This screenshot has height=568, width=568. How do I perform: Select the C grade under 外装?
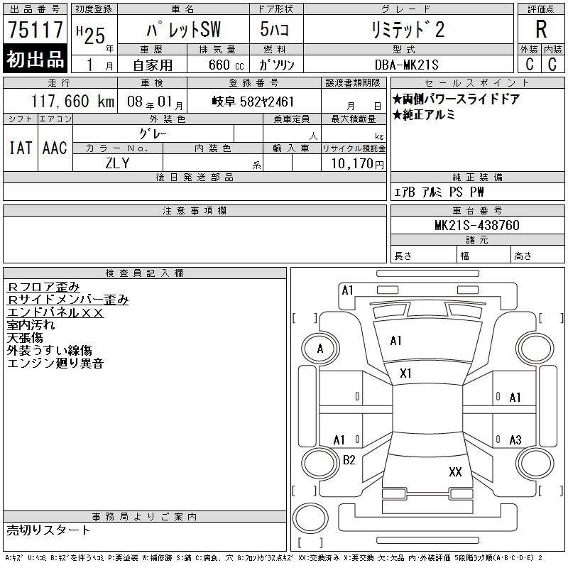[529, 65]
